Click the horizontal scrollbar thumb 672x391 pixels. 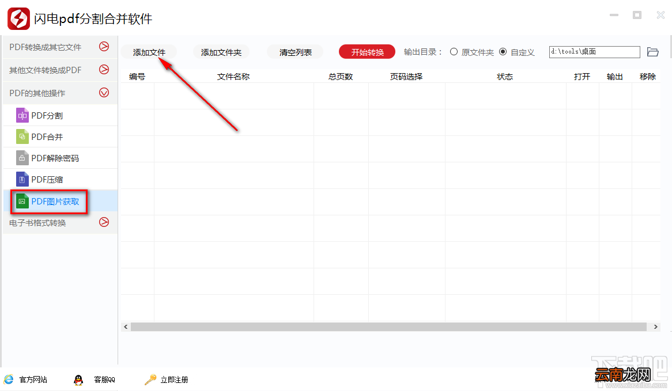(388, 327)
